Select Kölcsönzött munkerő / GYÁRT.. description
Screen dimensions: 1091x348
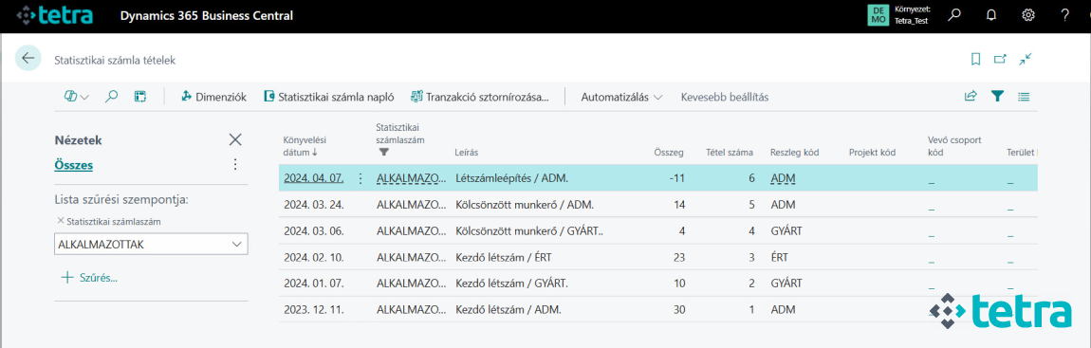tap(528, 231)
